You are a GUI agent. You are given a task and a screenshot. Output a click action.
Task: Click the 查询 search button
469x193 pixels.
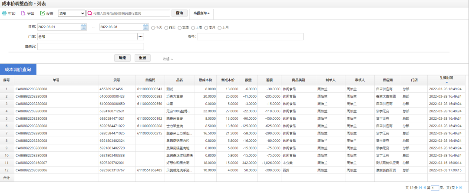tap(179, 13)
